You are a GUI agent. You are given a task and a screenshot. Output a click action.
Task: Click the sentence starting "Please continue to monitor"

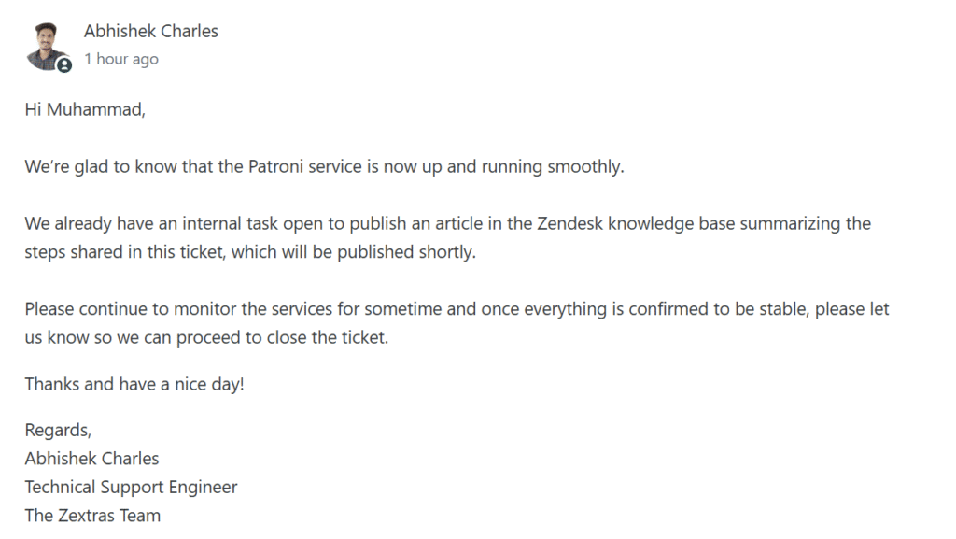point(457,309)
